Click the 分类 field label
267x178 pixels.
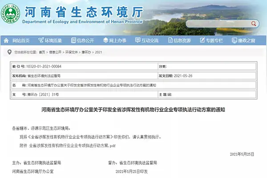(x=162, y=67)
